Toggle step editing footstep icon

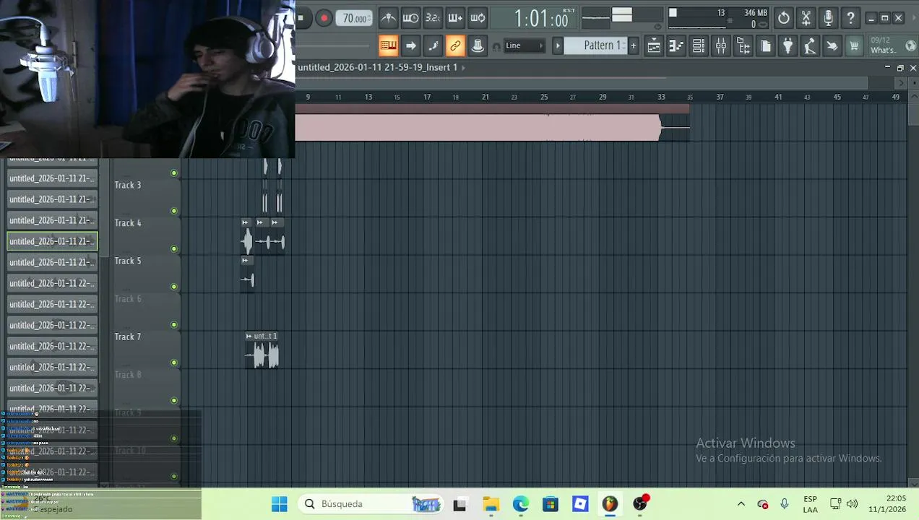(433, 45)
